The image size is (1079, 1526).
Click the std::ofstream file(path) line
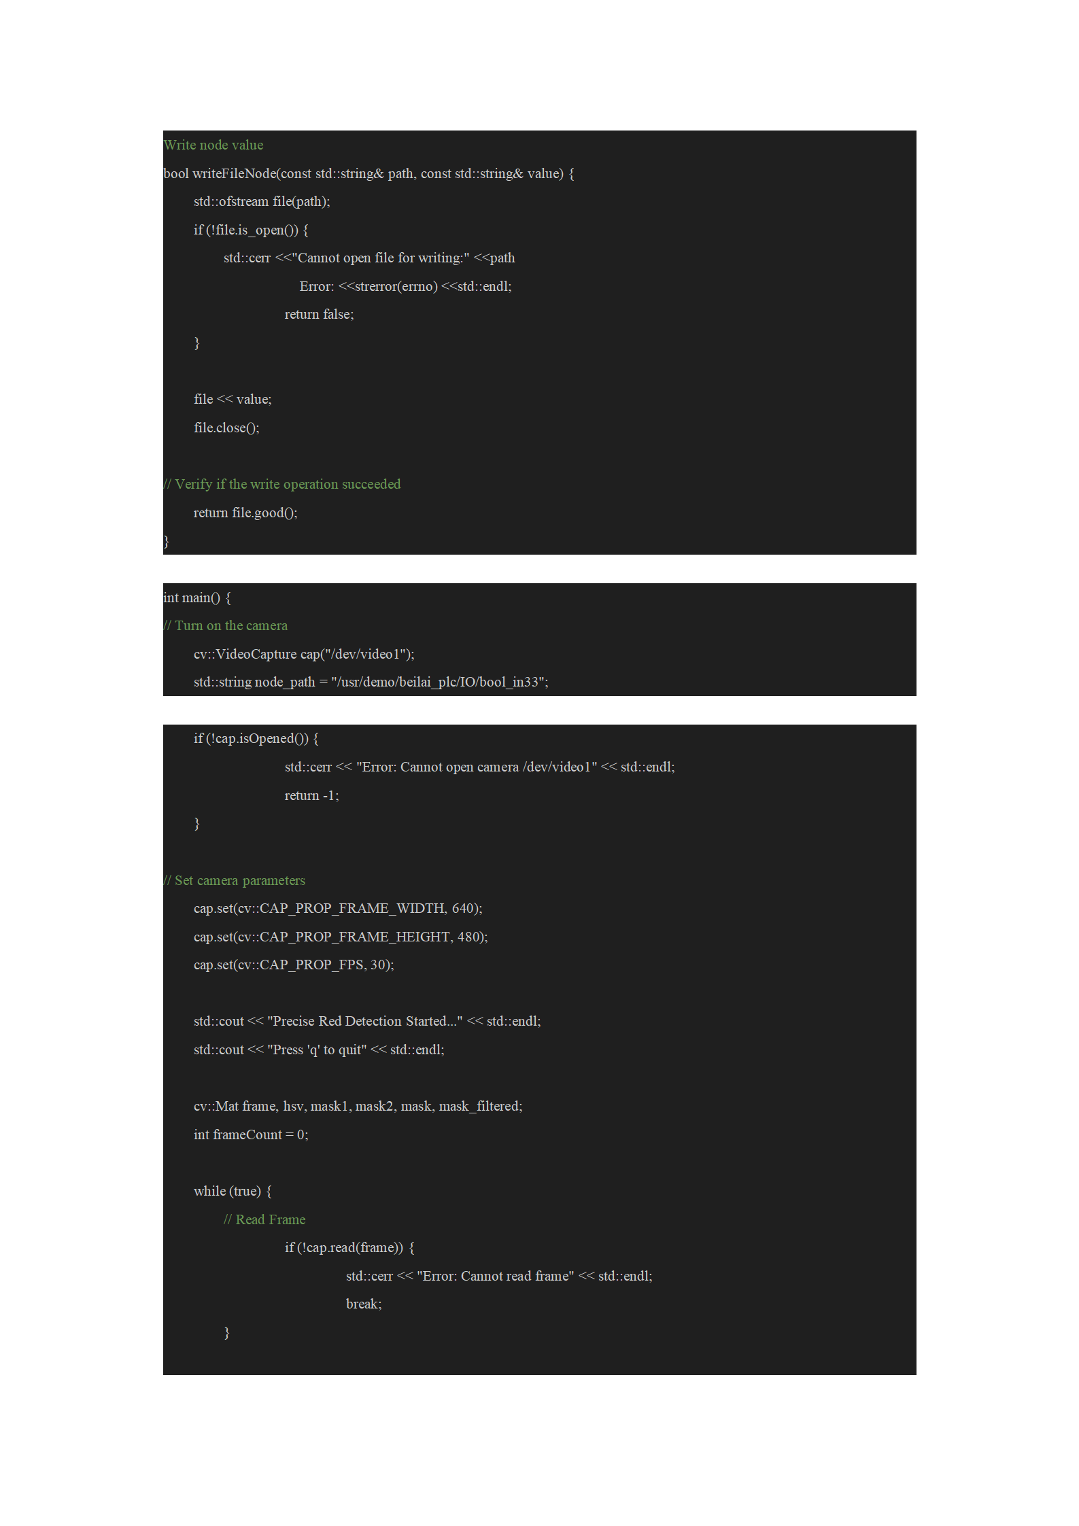[x=262, y=201]
